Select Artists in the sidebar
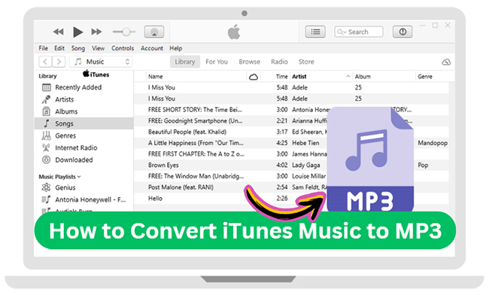 click(84, 99)
